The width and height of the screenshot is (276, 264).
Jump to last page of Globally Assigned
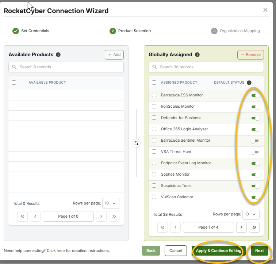[x=254, y=227]
